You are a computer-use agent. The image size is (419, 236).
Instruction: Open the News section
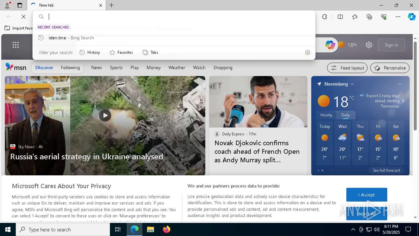pos(97,68)
